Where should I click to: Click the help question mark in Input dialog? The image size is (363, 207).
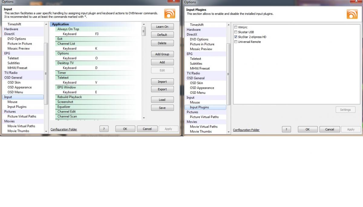[104, 129]
